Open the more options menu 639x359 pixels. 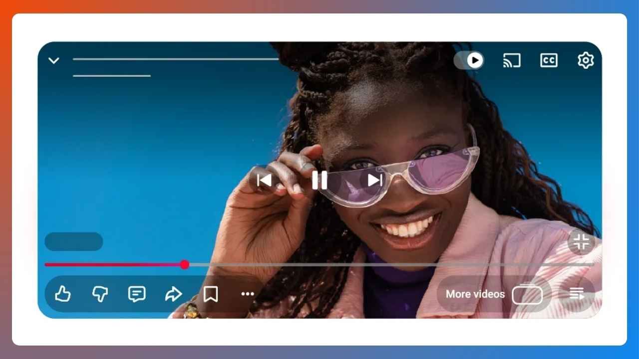(x=248, y=294)
